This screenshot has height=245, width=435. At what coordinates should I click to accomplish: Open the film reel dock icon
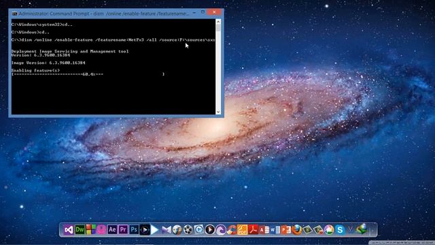[188, 230]
